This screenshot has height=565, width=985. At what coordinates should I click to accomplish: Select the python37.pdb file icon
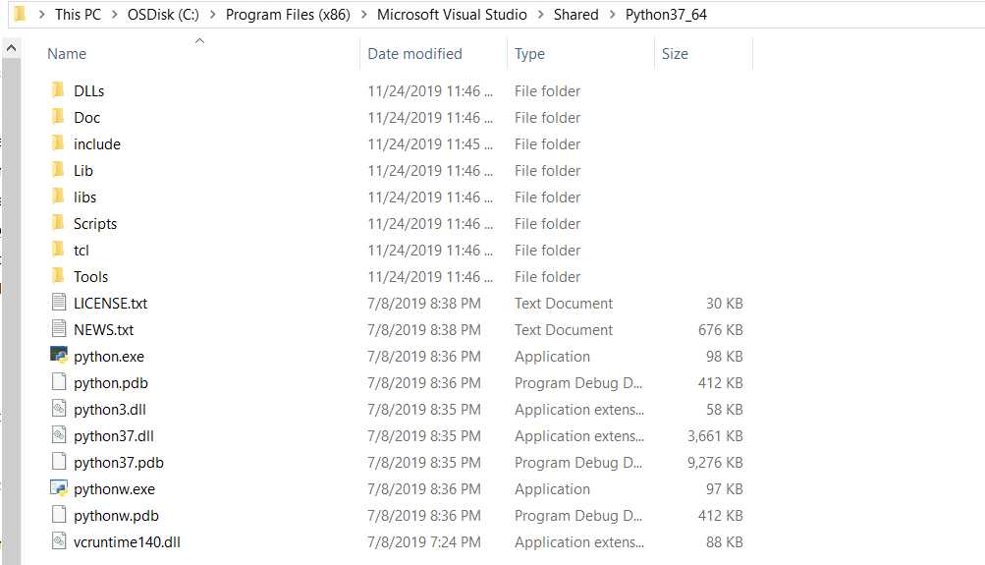click(58, 461)
